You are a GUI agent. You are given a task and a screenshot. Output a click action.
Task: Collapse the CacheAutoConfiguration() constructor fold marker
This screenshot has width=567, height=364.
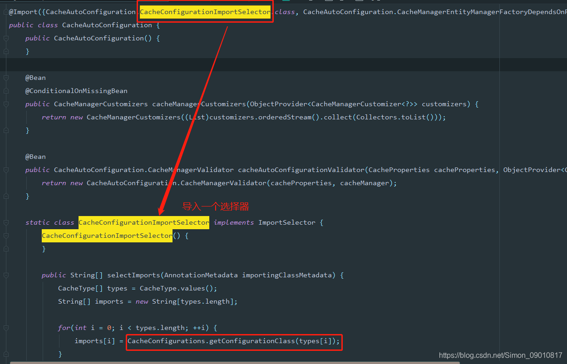tap(6, 39)
